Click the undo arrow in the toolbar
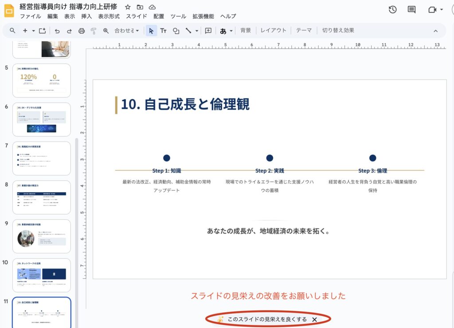454x328 pixels. [57, 31]
